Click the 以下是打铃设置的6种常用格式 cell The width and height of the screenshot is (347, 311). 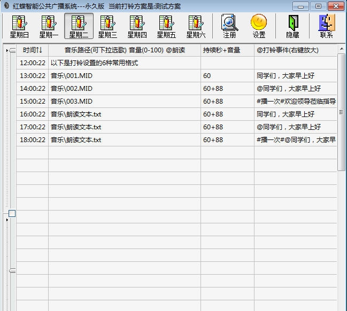pyautogui.click(x=125, y=63)
